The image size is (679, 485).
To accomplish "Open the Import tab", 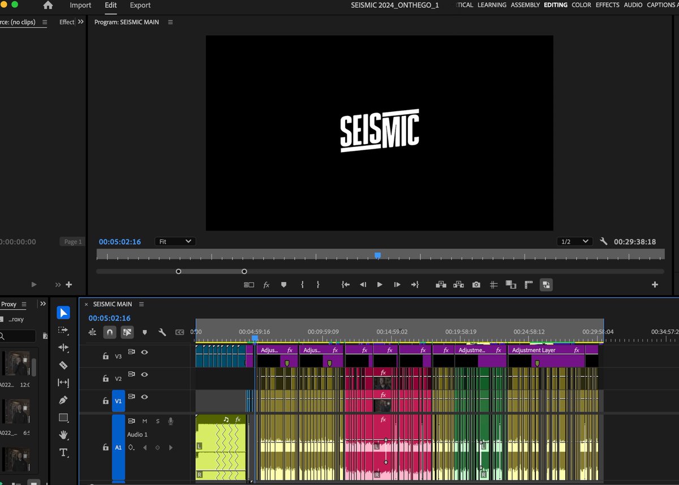I will [80, 5].
